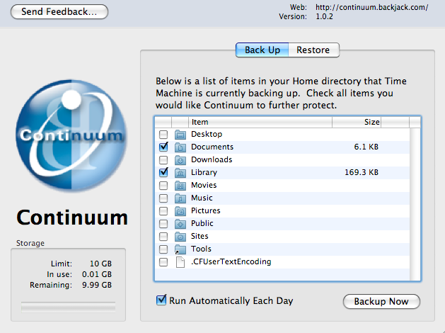This screenshot has height=333, width=445.
Task: Check the Pictures checkbox
Action: point(163,211)
